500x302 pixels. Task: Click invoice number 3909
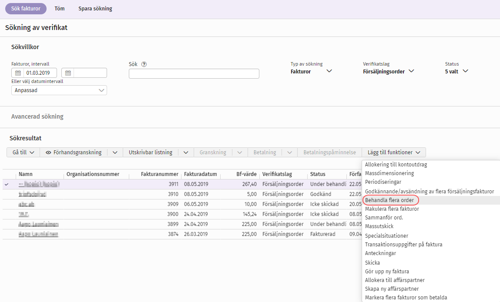pos(173,204)
